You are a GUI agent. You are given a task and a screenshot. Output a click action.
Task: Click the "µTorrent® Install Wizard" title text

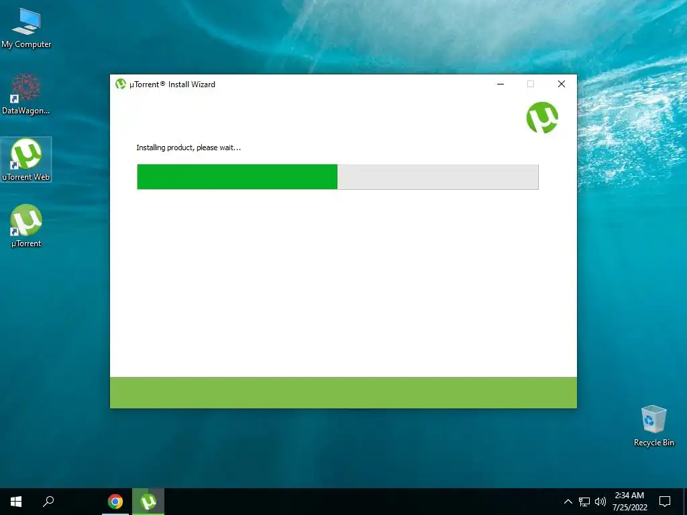(172, 84)
